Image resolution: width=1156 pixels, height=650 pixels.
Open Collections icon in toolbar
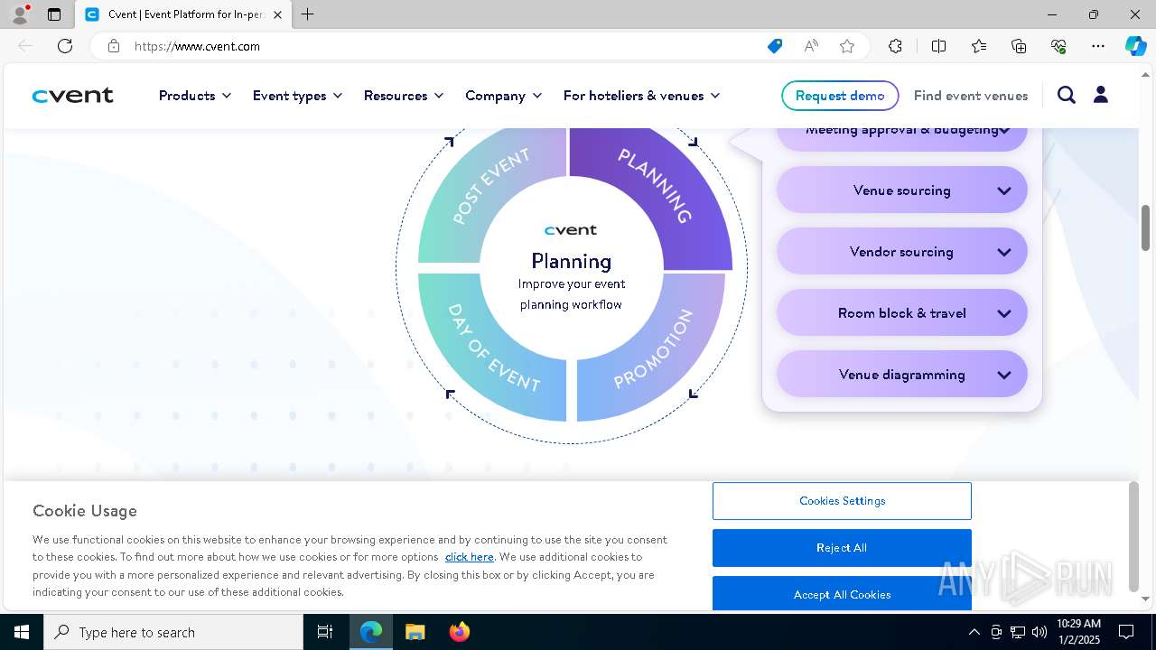click(1019, 46)
